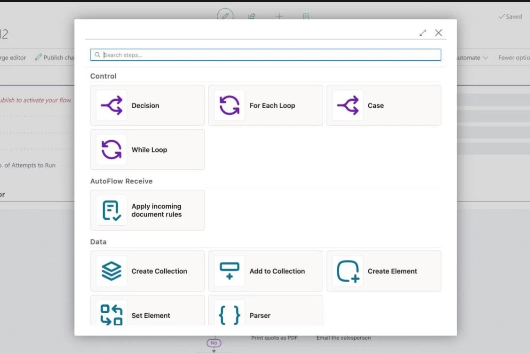Add a For Each Loop step

pos(265,105)
